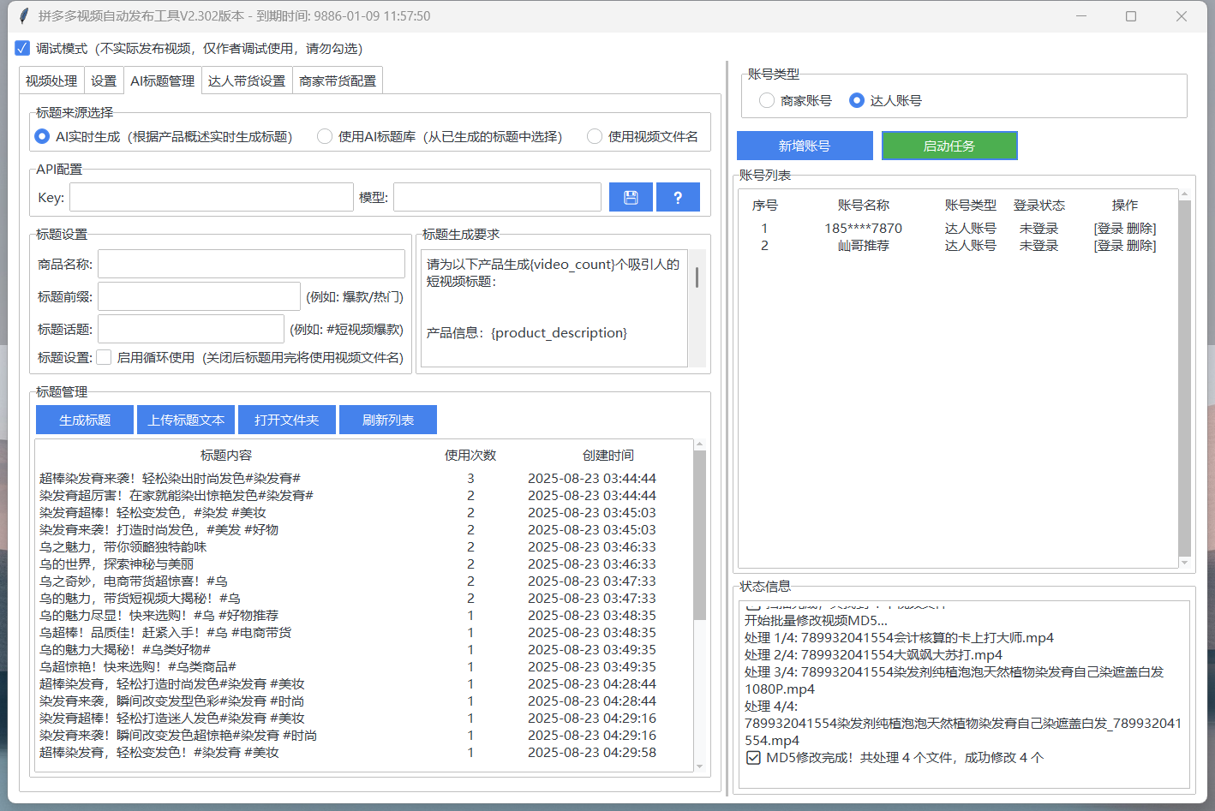Screen dimensions: 1215x811
Task: Click the 生成标题 button
Action: point(85,420)
